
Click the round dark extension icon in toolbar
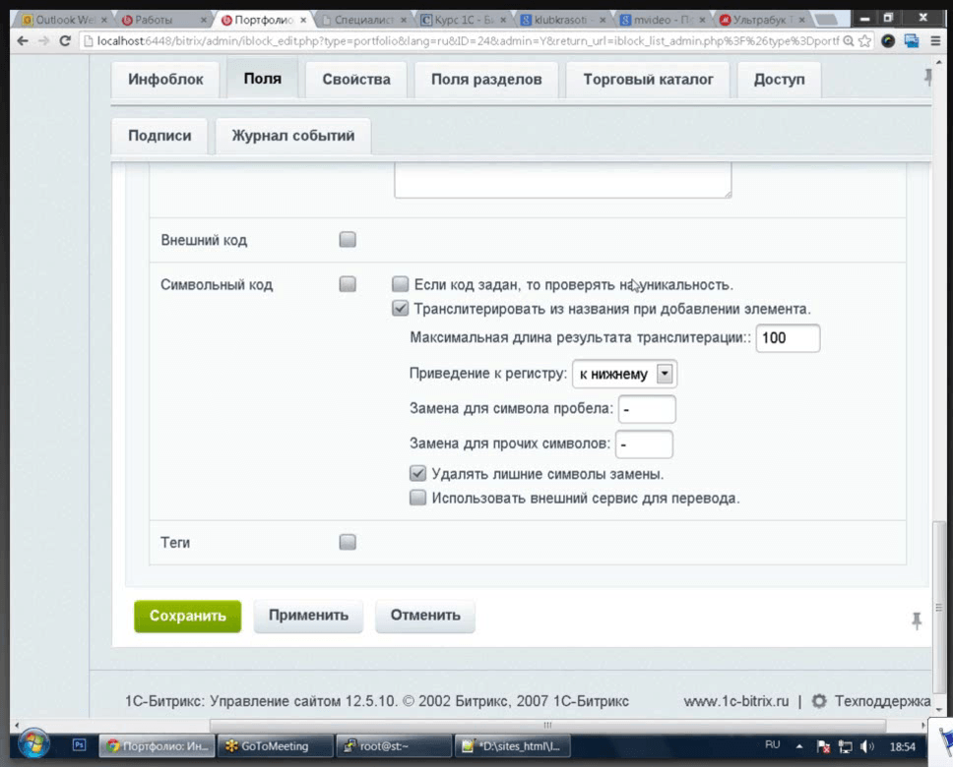888,41
